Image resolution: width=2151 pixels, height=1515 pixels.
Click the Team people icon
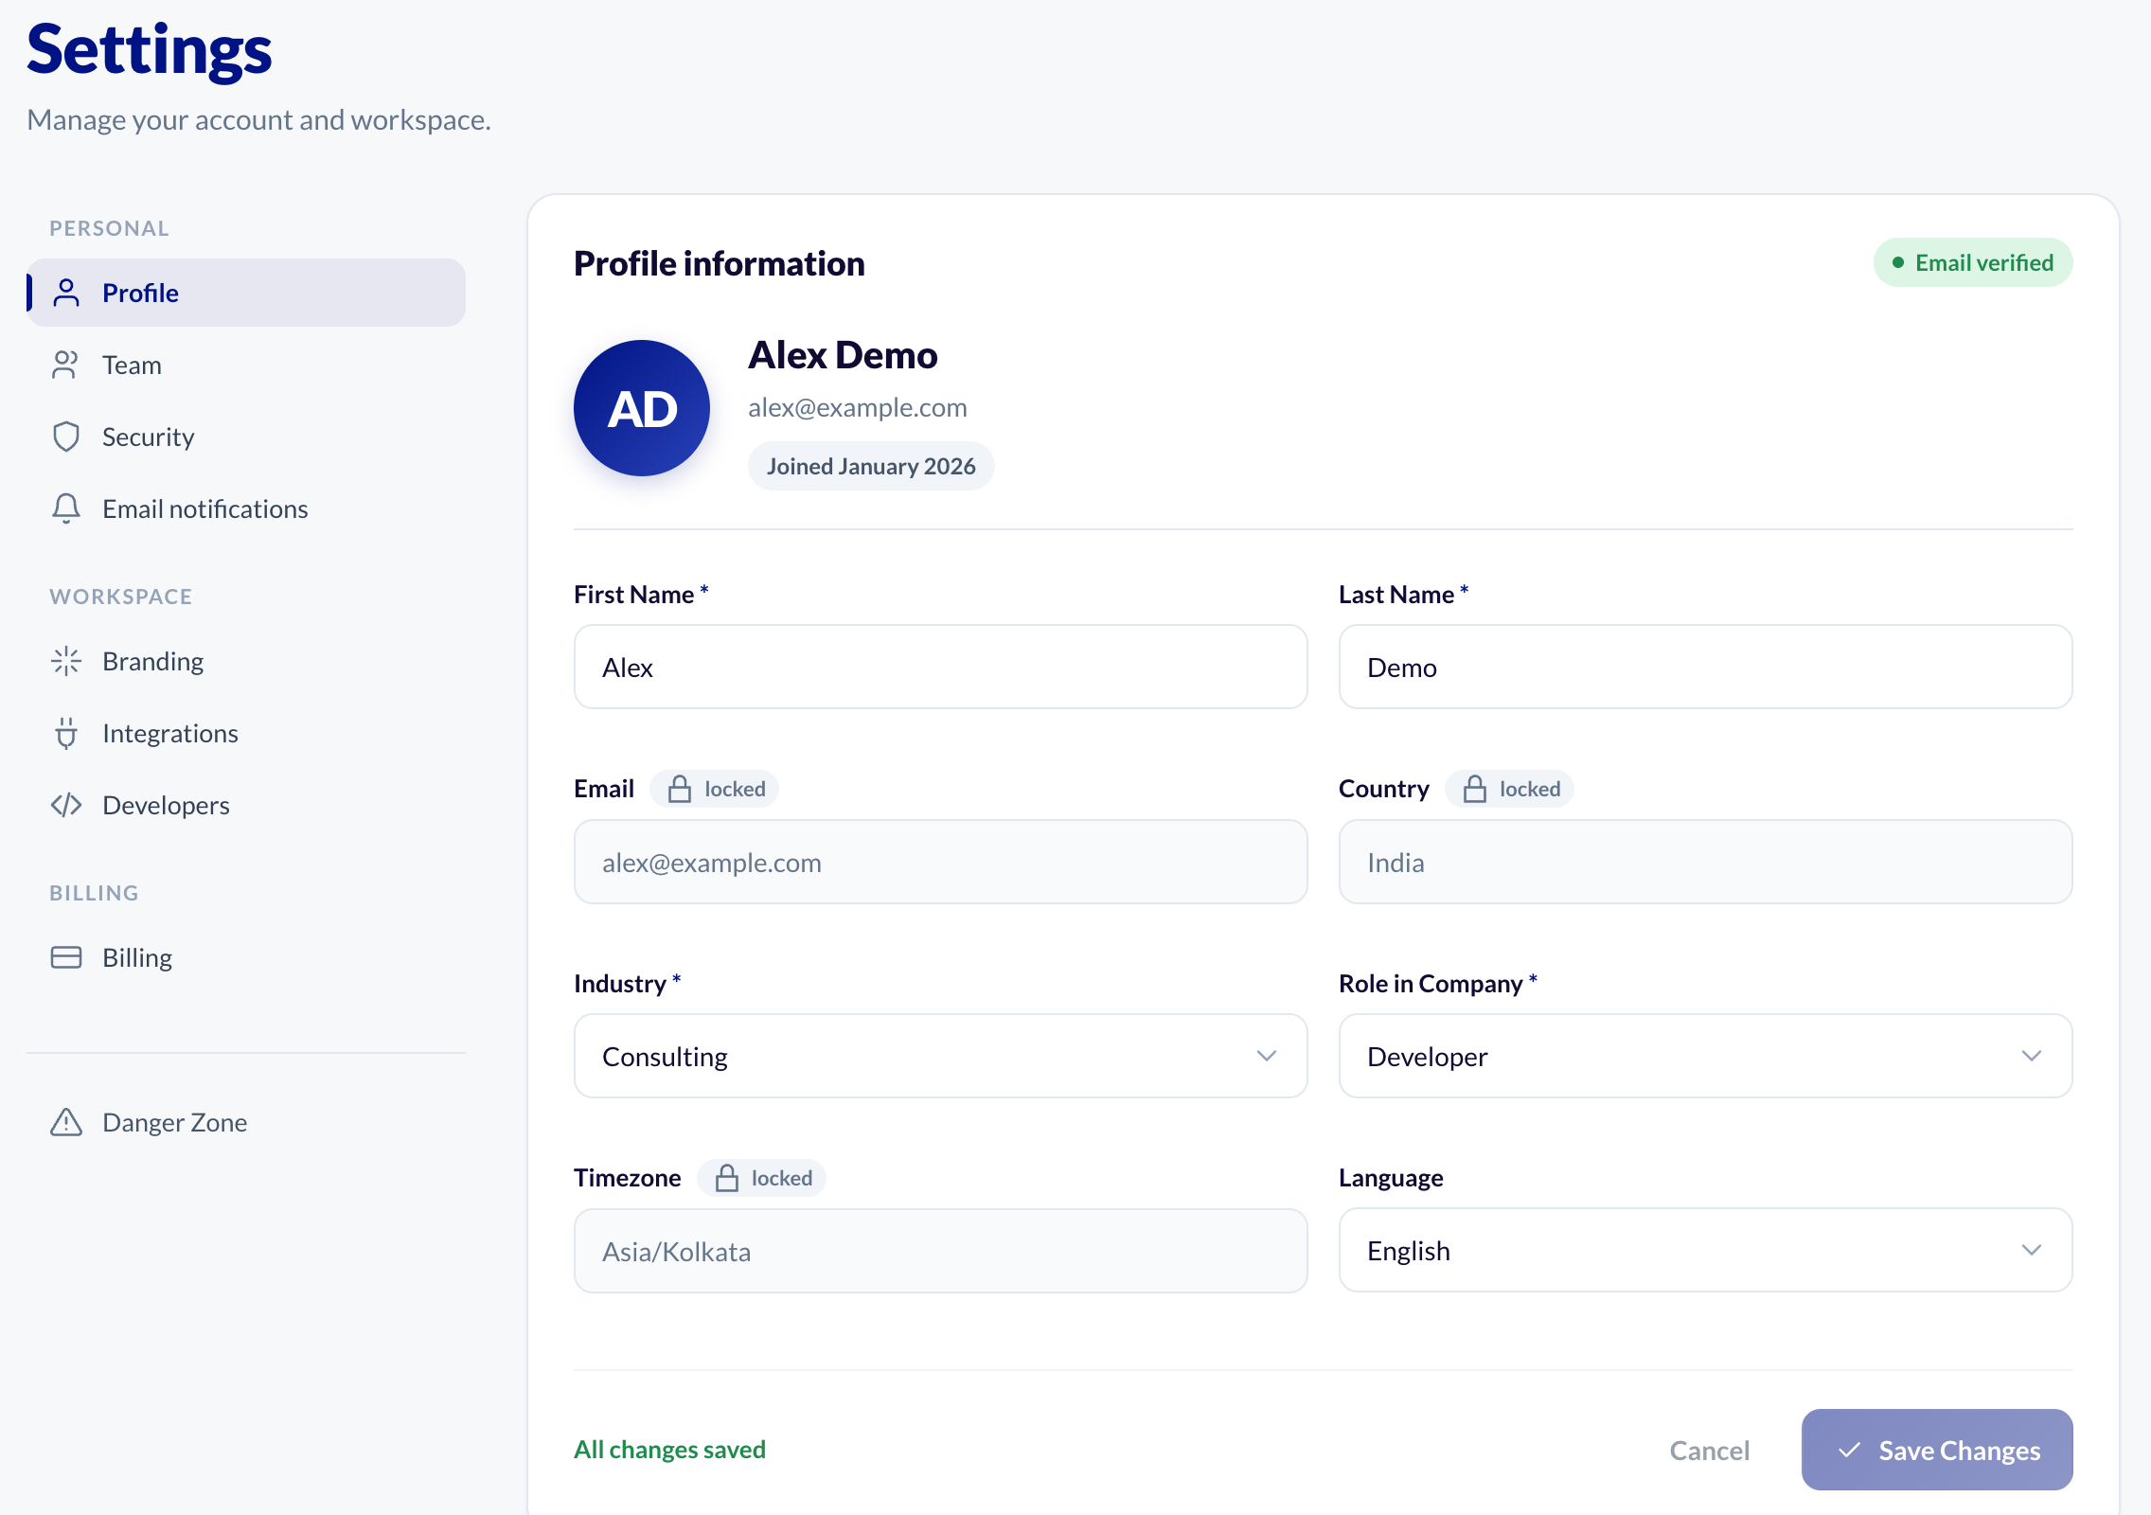(x=66, y=365)
